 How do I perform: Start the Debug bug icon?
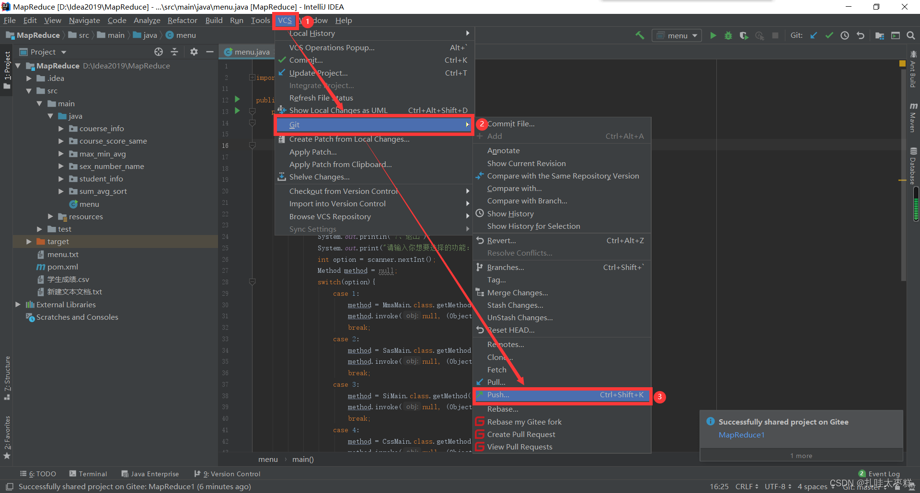pyautogui.click(x=728, y=35)
